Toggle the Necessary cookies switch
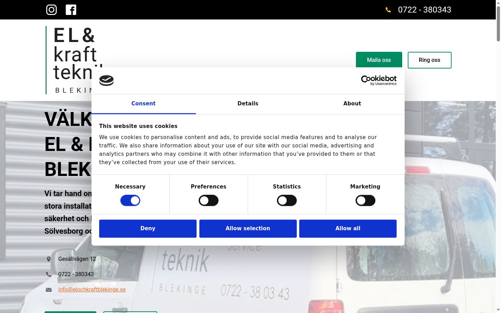This screenshot has width=501, height=313. click(130, 201)
